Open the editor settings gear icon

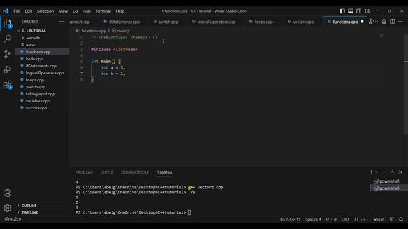(x=384, y=22)
